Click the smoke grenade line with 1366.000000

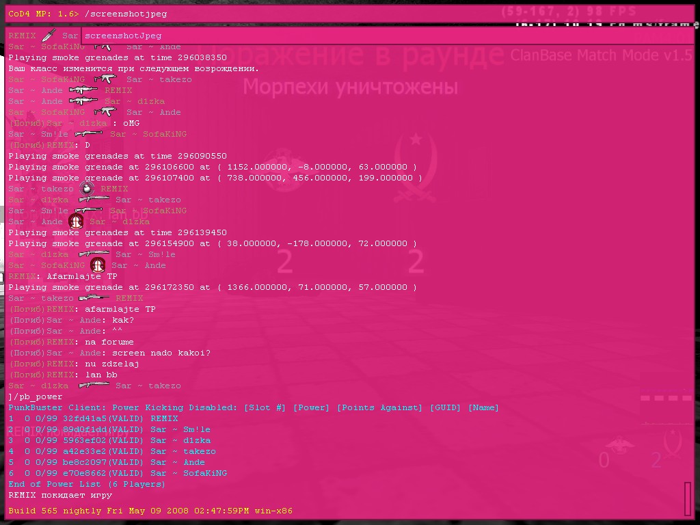click(213, 288)
